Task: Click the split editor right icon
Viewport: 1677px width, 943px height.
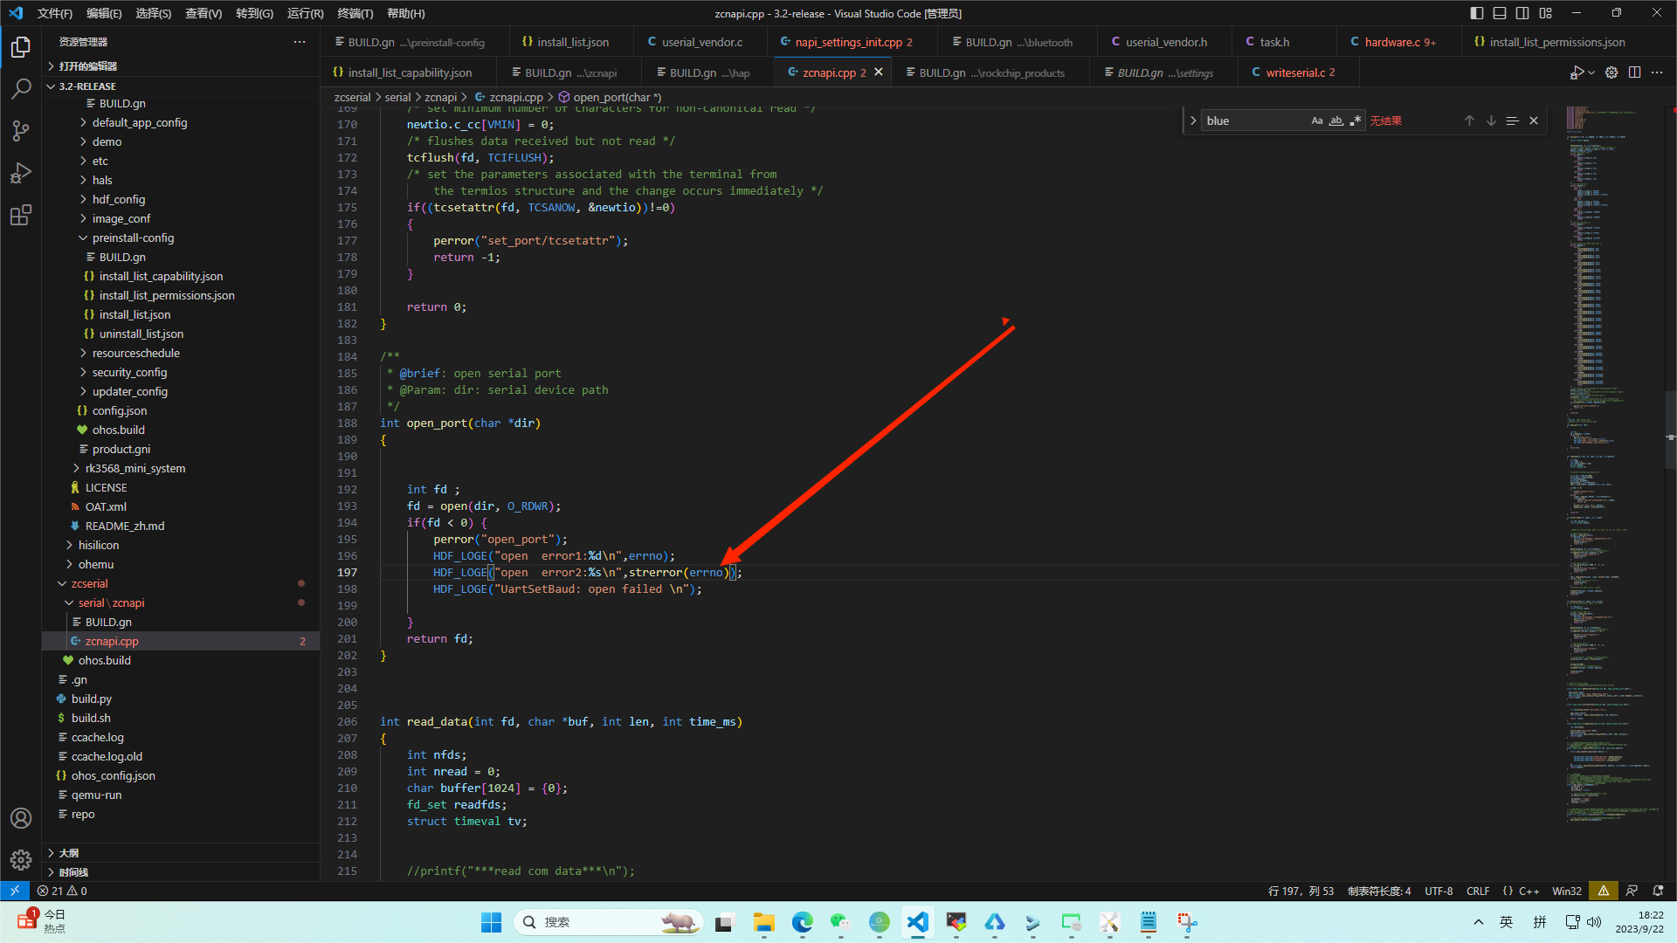Action: coord(1634,72)
